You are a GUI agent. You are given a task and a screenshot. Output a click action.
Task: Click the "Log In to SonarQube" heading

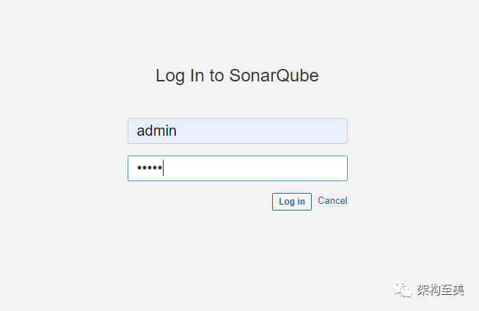(237, 76)
